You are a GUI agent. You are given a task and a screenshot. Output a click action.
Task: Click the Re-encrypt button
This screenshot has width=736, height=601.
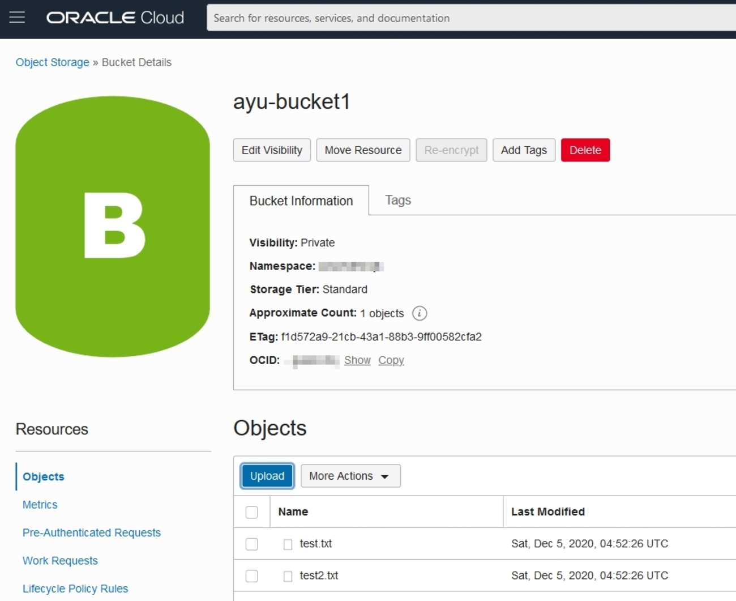click(451, 150)
